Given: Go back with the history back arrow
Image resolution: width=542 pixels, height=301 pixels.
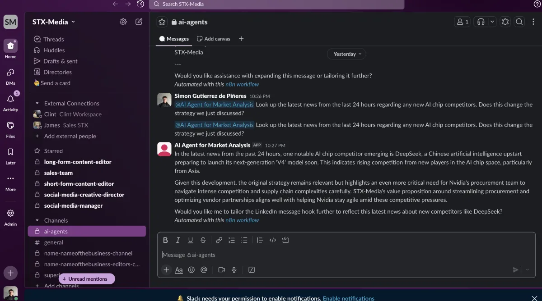Looking at the screenshot, I should (x=115, y=4).
